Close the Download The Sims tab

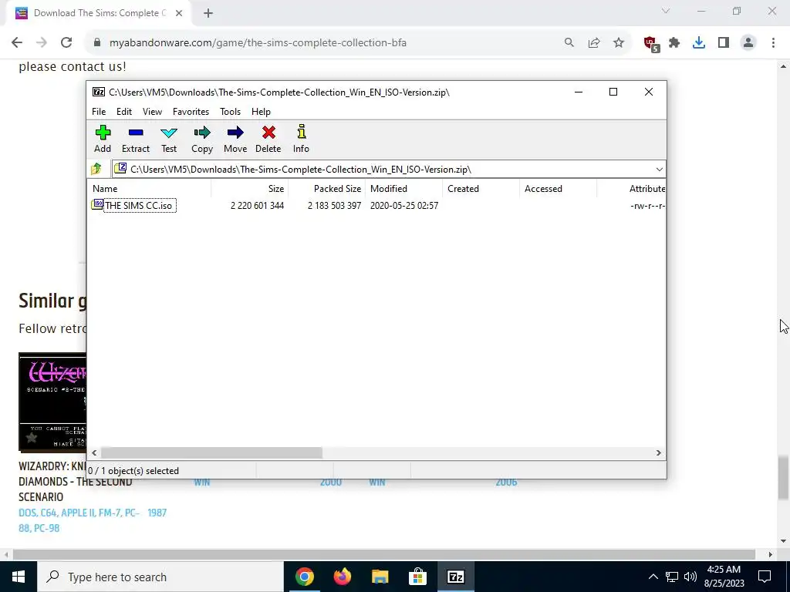(179, 13)
